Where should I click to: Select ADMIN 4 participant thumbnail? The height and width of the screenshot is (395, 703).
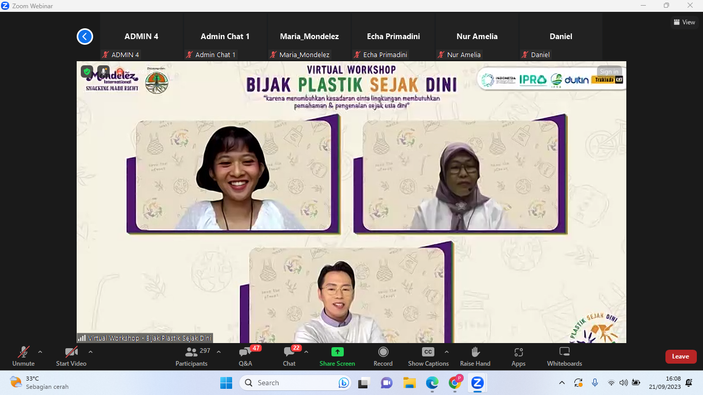142,37
